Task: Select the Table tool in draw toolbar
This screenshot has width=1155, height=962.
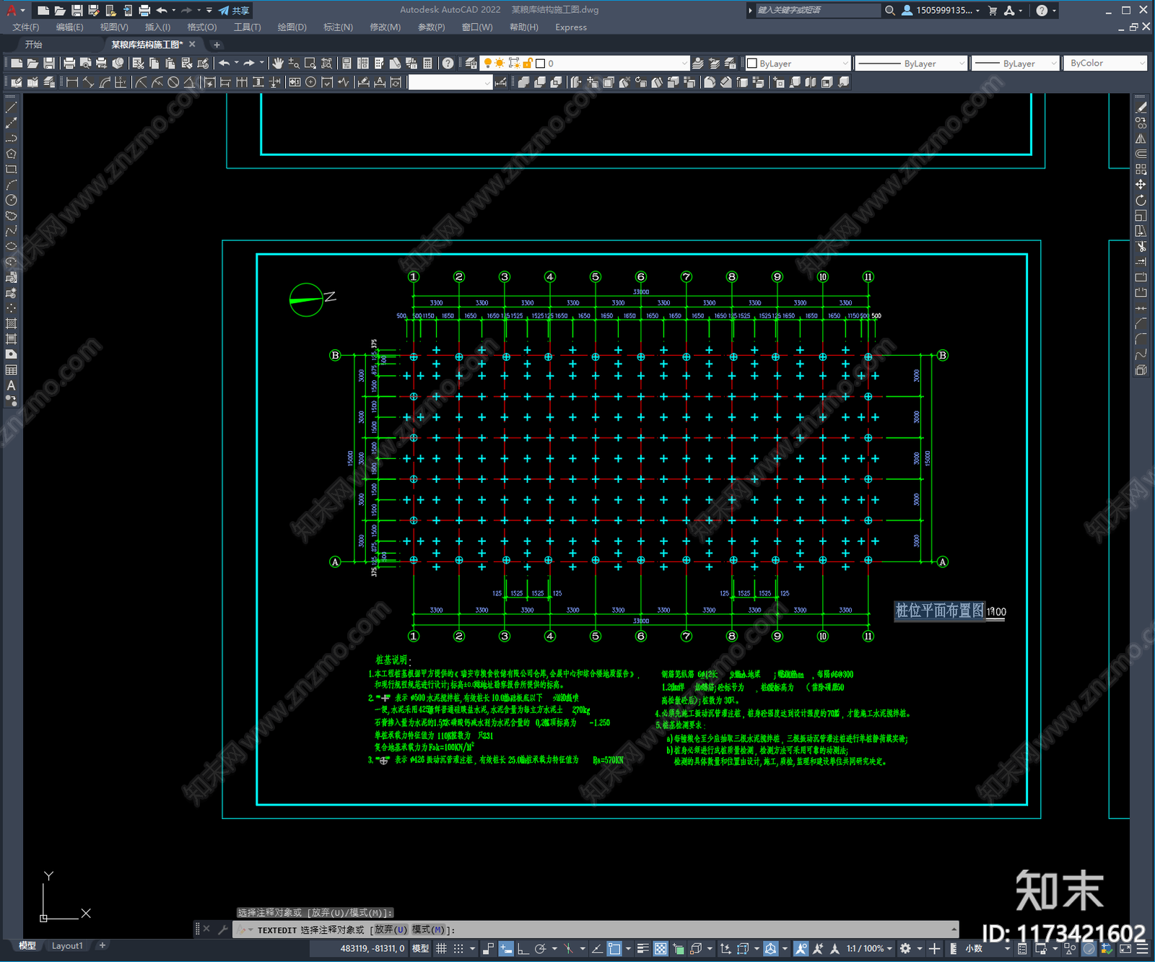Action: 11,370
